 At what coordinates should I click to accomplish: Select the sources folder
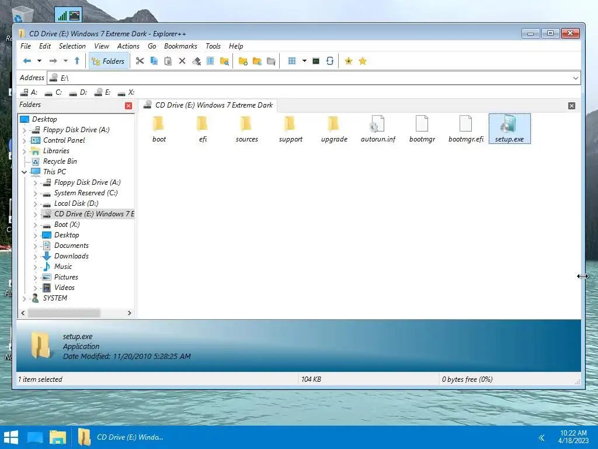point(247,129)
